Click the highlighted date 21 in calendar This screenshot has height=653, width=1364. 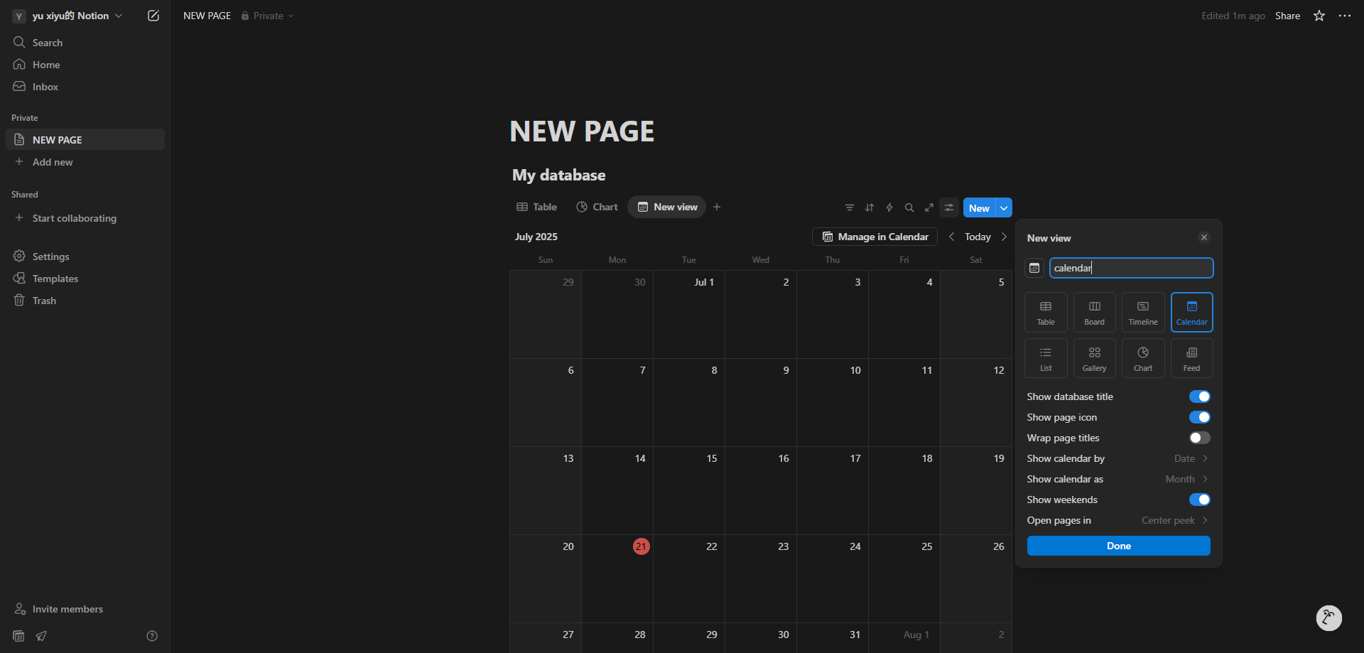point(641,546)
